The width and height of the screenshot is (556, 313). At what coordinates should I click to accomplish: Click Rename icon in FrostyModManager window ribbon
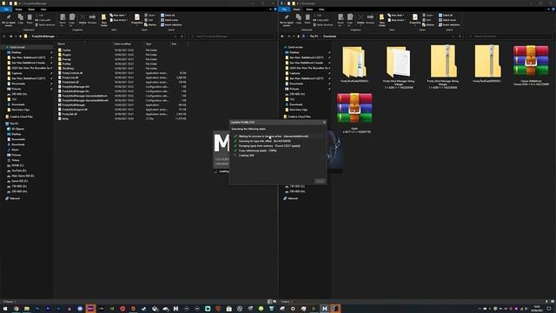coord(92,19)
